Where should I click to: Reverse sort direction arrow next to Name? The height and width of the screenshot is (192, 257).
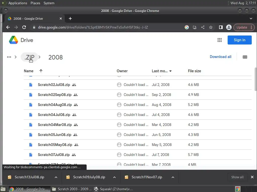click(41, 71)
